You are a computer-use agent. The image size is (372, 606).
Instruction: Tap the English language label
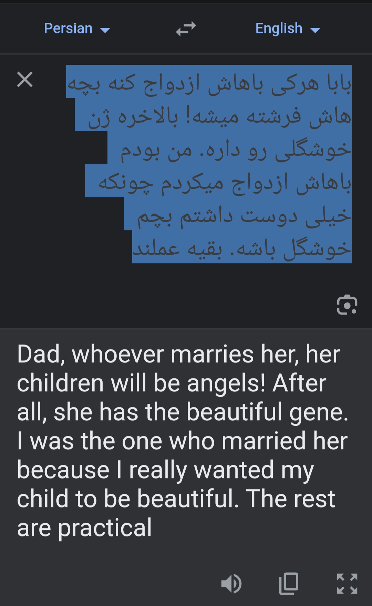[x=279, y=28]
